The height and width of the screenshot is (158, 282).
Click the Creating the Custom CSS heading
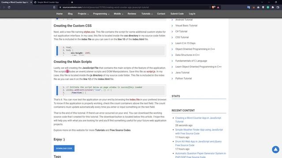(73, 26)
